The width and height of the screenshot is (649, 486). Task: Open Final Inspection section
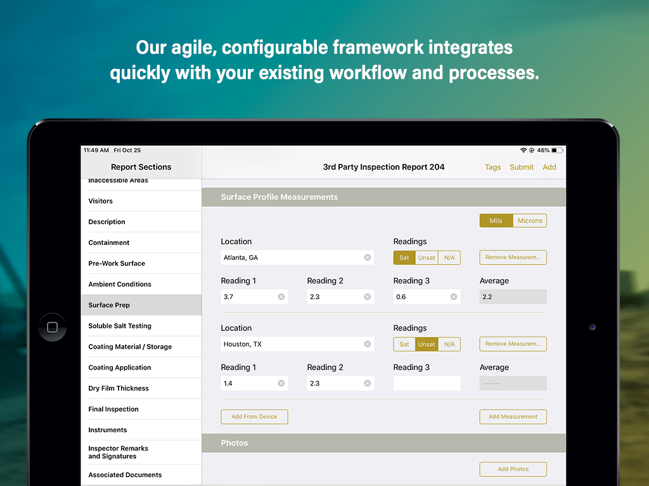tap(141, 409)
